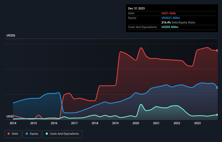Click the 2021 x-axis label
222x142 pixels.
pyautogui.click(x=156, y=123)
